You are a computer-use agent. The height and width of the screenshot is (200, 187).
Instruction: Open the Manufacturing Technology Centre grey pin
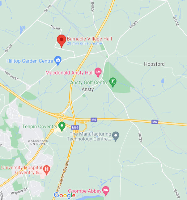tap(116, 137)
